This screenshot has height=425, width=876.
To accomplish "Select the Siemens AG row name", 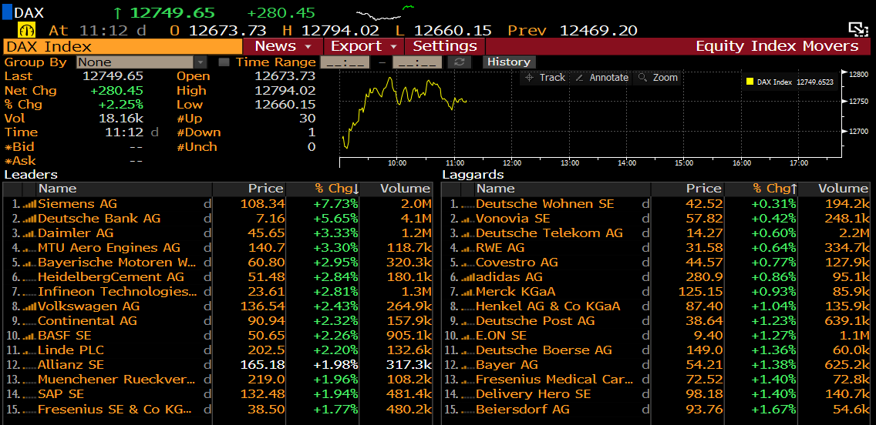I will point(78,204).
